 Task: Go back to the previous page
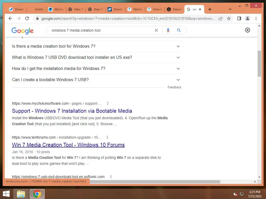coord(10,18)
